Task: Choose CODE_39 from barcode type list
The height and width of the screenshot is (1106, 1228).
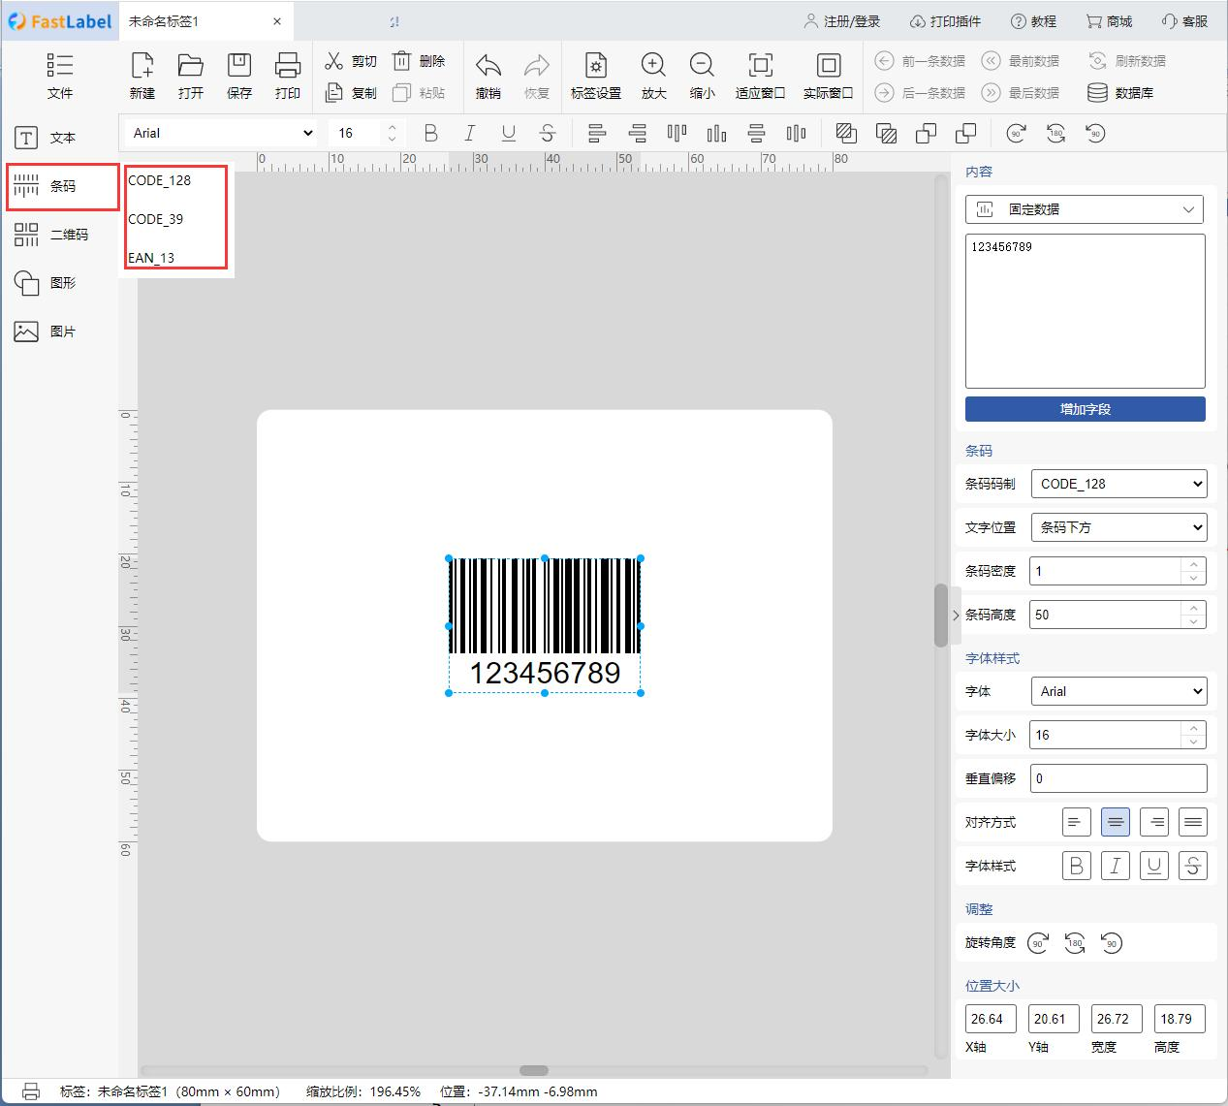Action: coord(156,219)
